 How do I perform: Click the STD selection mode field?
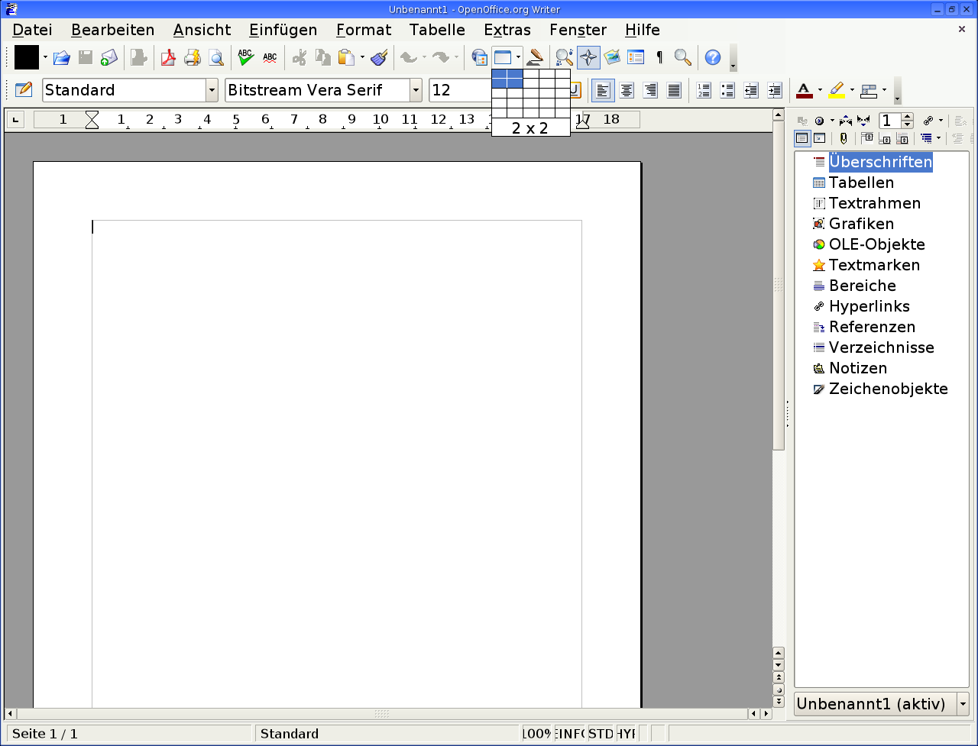click(x=601, y=734)
